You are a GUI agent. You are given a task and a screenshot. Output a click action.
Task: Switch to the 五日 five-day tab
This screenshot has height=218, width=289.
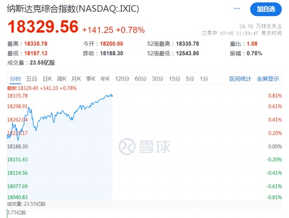[x=32, y=79]
